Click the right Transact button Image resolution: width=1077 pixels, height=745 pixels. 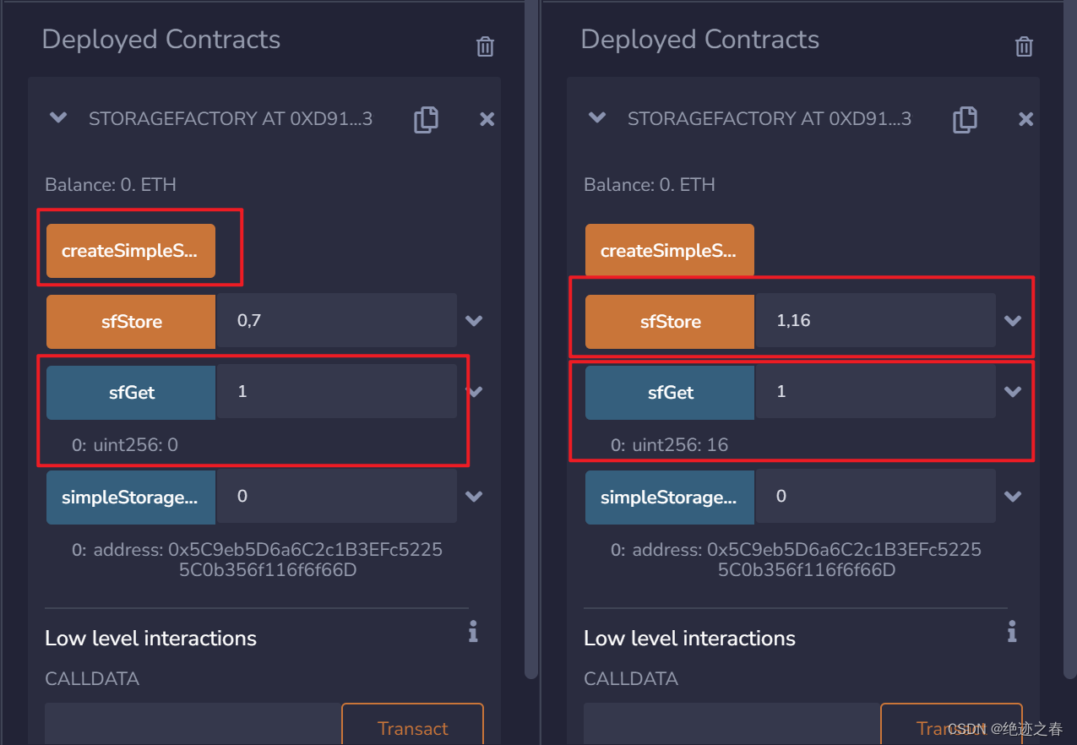tap(951, 728)
